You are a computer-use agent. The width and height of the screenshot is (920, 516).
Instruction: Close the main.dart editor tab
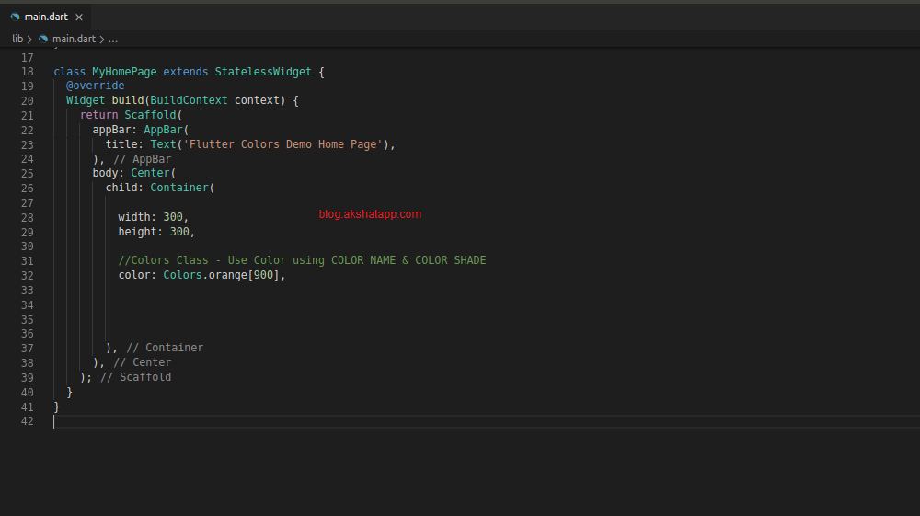[80, 17]
